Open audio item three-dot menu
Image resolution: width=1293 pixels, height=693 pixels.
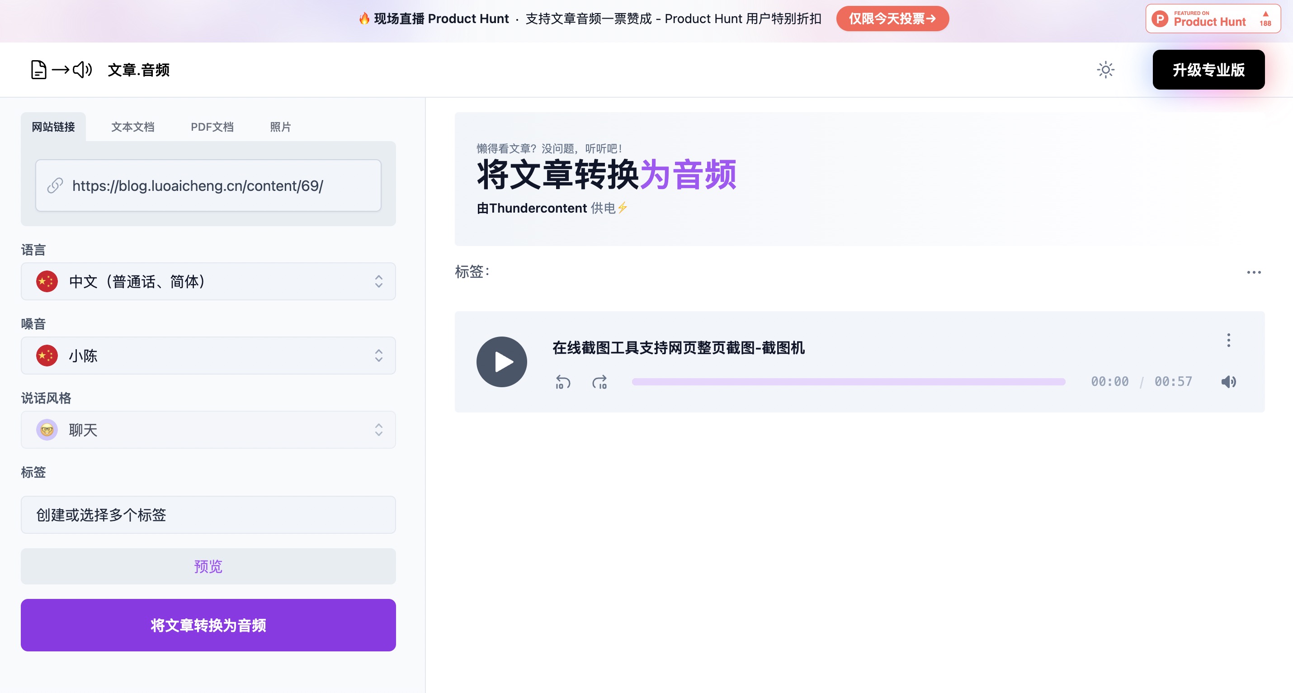(x=1228, y=341)
